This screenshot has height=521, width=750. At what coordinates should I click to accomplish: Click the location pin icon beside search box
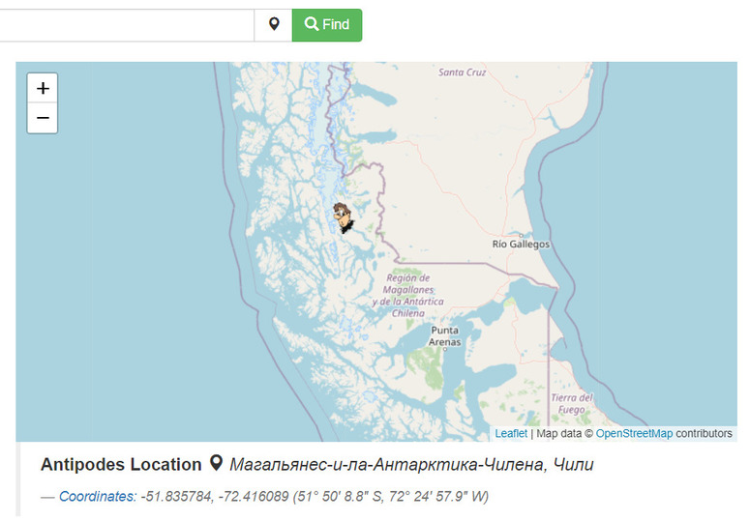click(274, 24)
